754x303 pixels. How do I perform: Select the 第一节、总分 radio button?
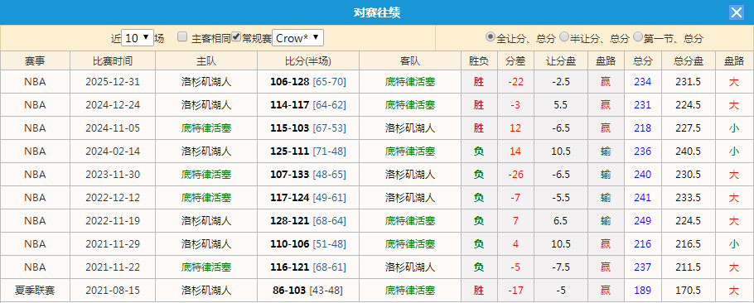point(638,37)
